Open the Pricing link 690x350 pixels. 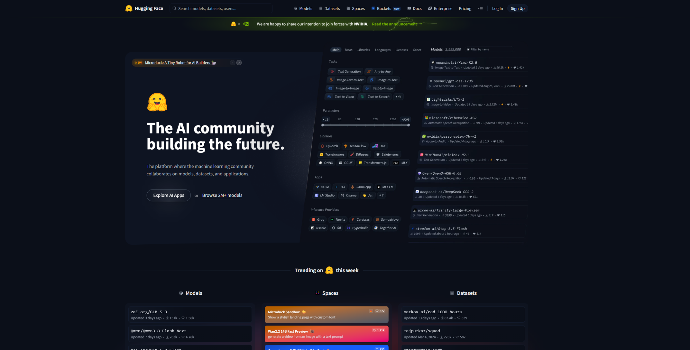[465, 9]
